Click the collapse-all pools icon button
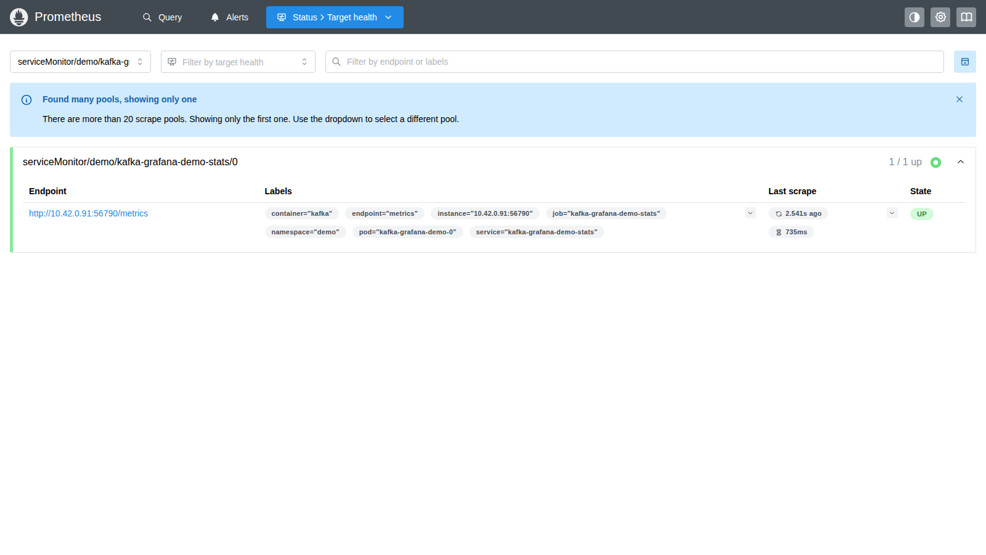The image size is (986, 555). tap(965, 62)
